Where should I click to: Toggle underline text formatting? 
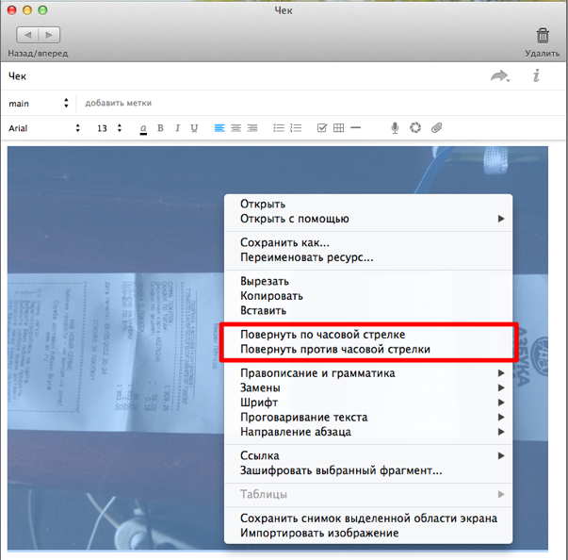coord(194,128)
